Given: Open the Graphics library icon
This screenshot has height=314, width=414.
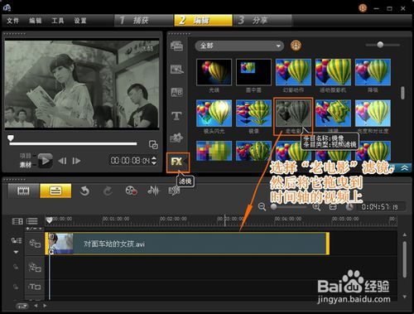Looking at the screenshot, I should [x=176, y=138].
